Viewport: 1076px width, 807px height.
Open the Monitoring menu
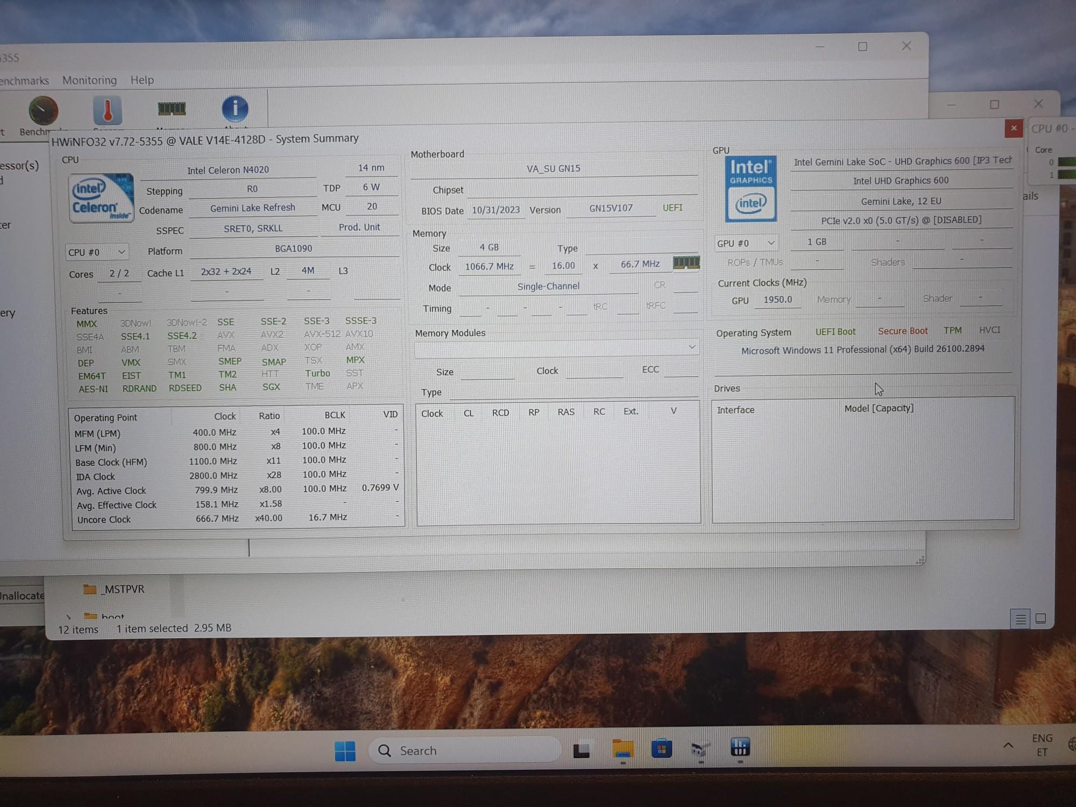pyautogui.click(x=89, y=80)
